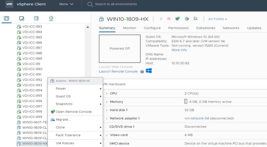Click the memory usage indicator icon
This screenshot has height=147, width=267.
(186, 101)
